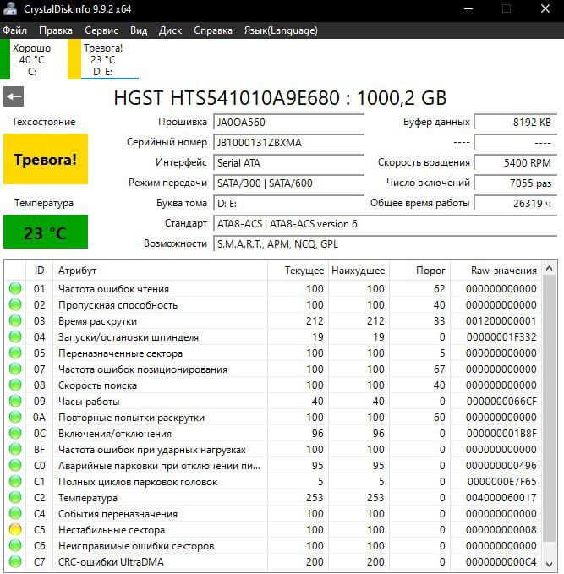The width and height of the screenshot is (564, 574).
Task: Click the firmware field JA0OA560
Action: click(289, 123)
